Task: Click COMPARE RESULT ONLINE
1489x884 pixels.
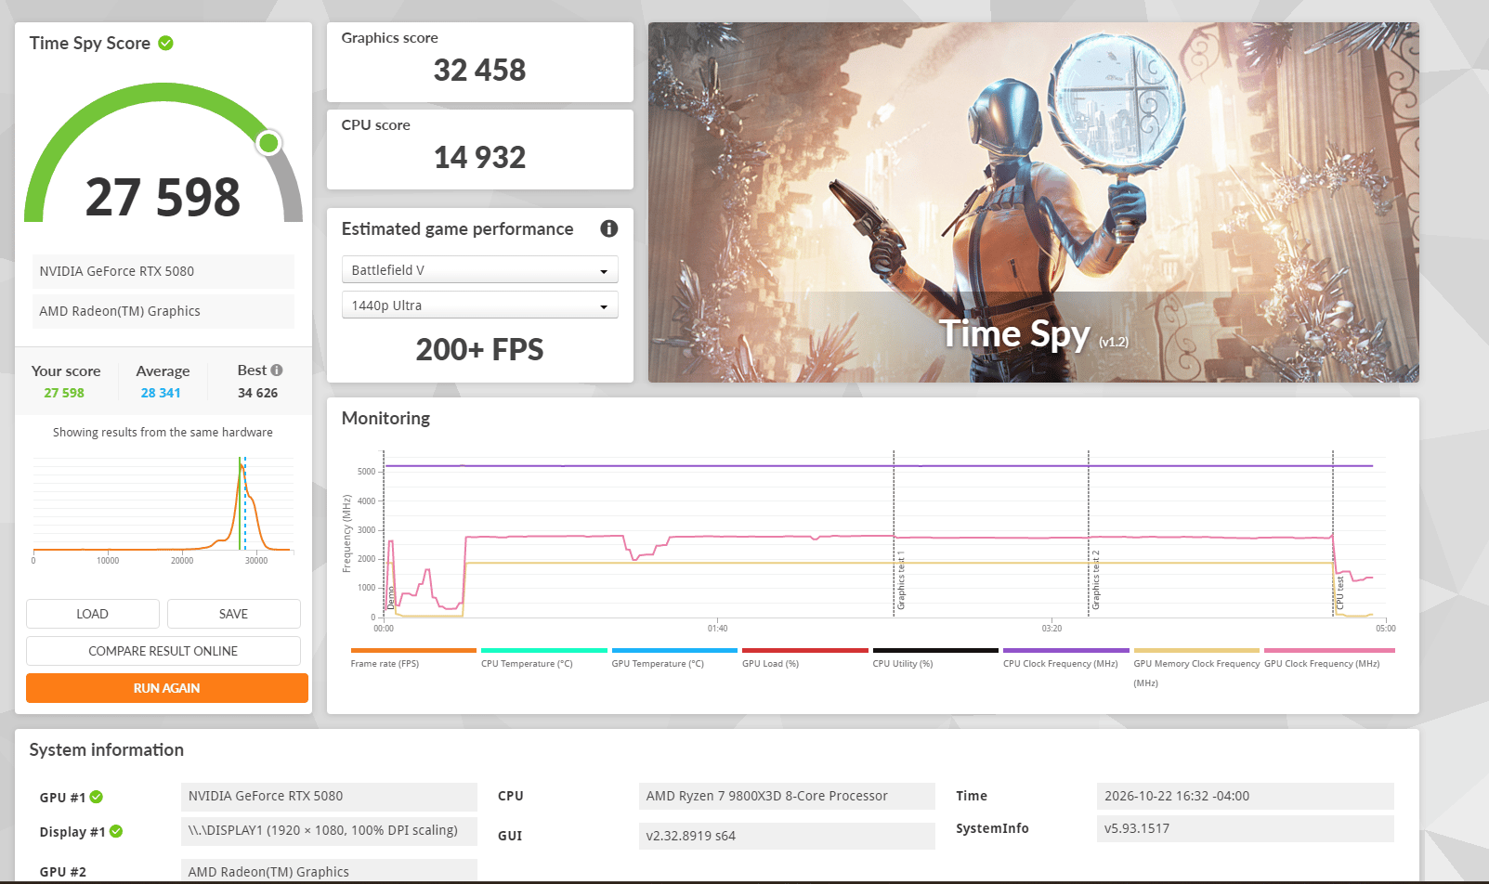Action: tap(163, 651)
